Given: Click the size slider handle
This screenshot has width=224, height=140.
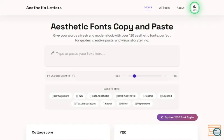Looking at the screenshot, I should (134, 76).
